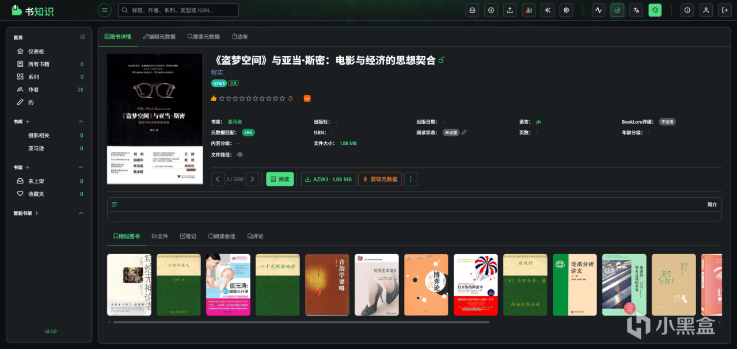Click the similar books horizontal scrollbar
Image resolution: width=737 pixels, height=349 pixels.
click(301, 322)
